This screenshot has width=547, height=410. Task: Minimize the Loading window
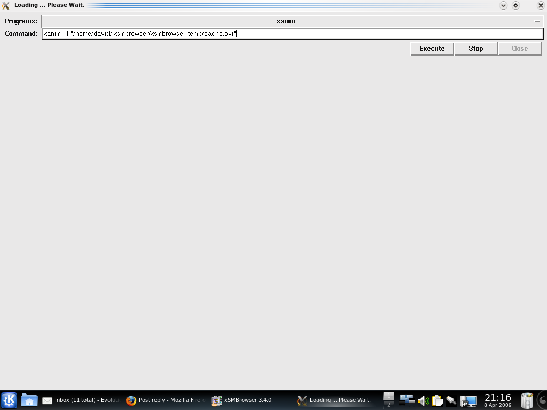[x=503, y=5]
